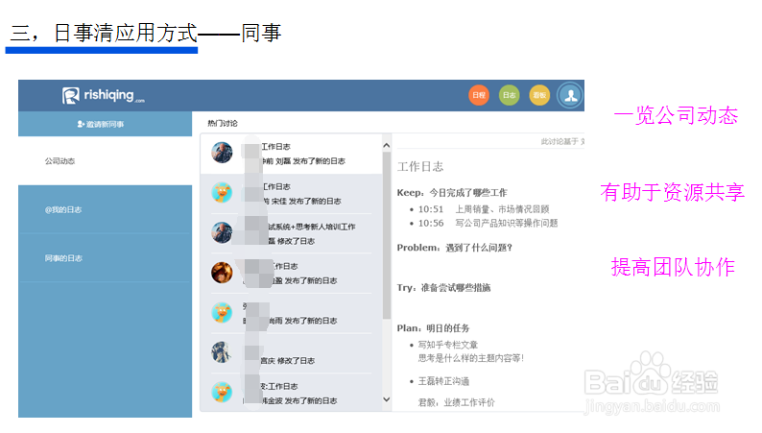Click the discussion list scrollbar thumb
This screenshot has height=433, width=762.
coord(387,235)
